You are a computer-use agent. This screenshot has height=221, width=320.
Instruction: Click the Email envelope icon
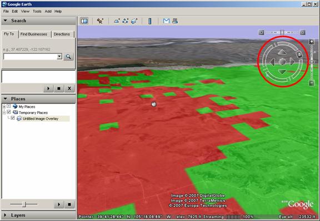(166, 21)
